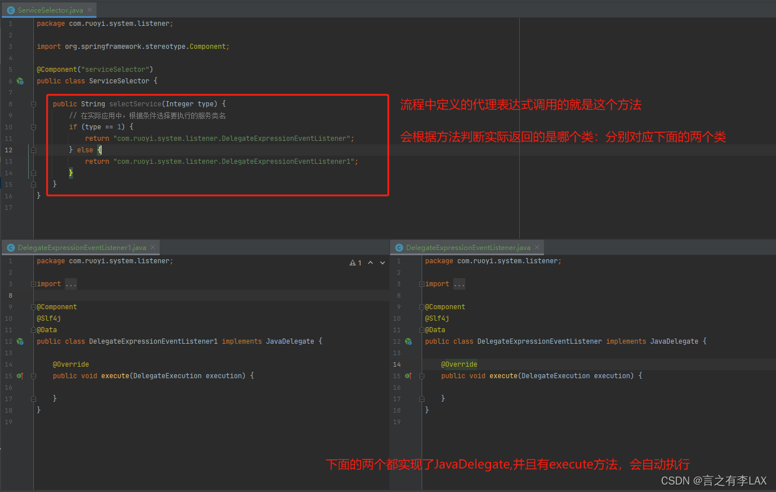The width and height of the screenshot is (776, 492).
Task: Click 'execute' method name in DelegateExpressionEventListener1.java
Action: click(x=115, y=376)
